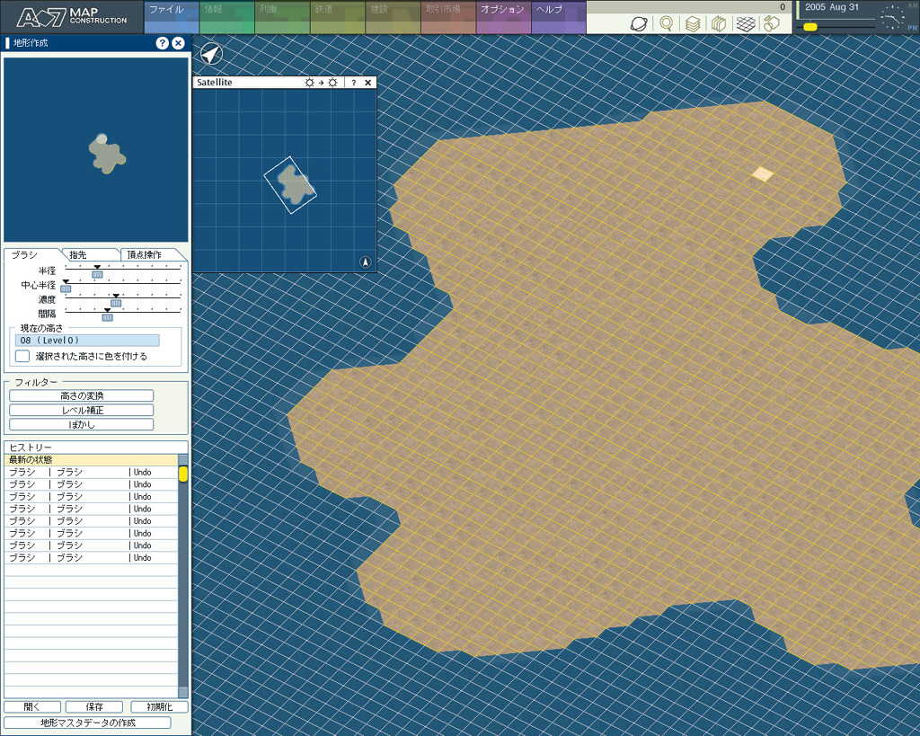Viewport: 920px width, 736px height.
Task: Click the magnifying glass zoom icon
Action: coord(666,24)
